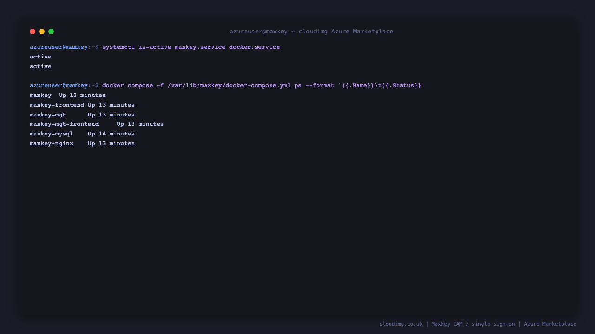Screen dimensions: 595x334
Task: Select the 'maxkey-nginx Up 13 minutes' row
Action: [82, 143]
